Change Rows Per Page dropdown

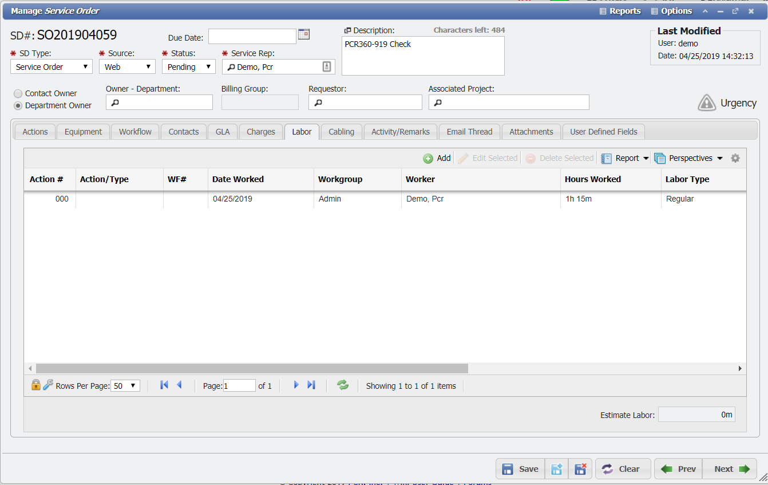coord(125,386)
